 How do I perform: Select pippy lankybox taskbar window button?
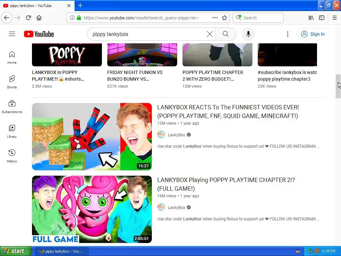tap(62, 251)
